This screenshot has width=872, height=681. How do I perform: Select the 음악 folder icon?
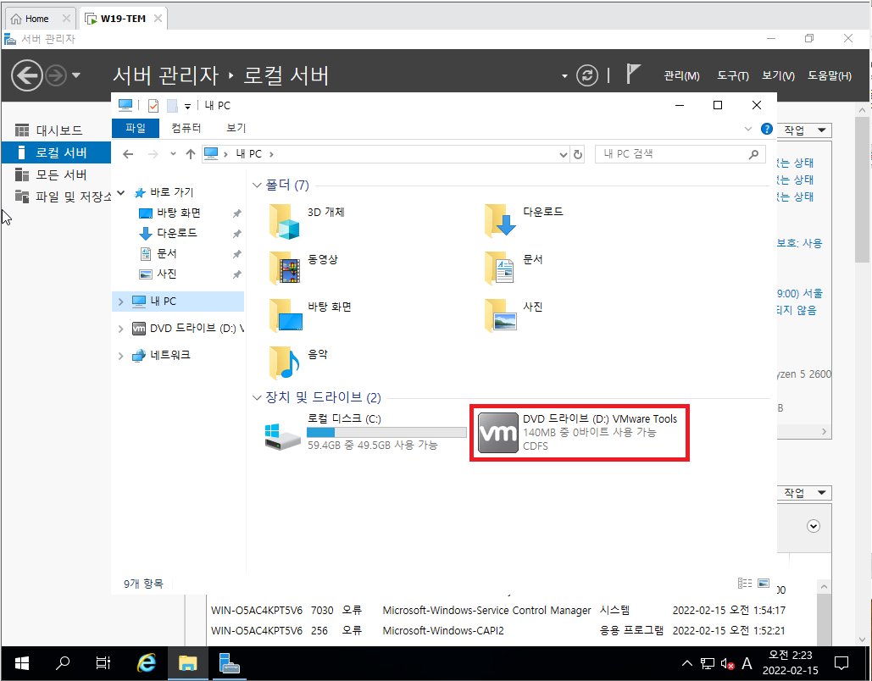click(286, 363)
